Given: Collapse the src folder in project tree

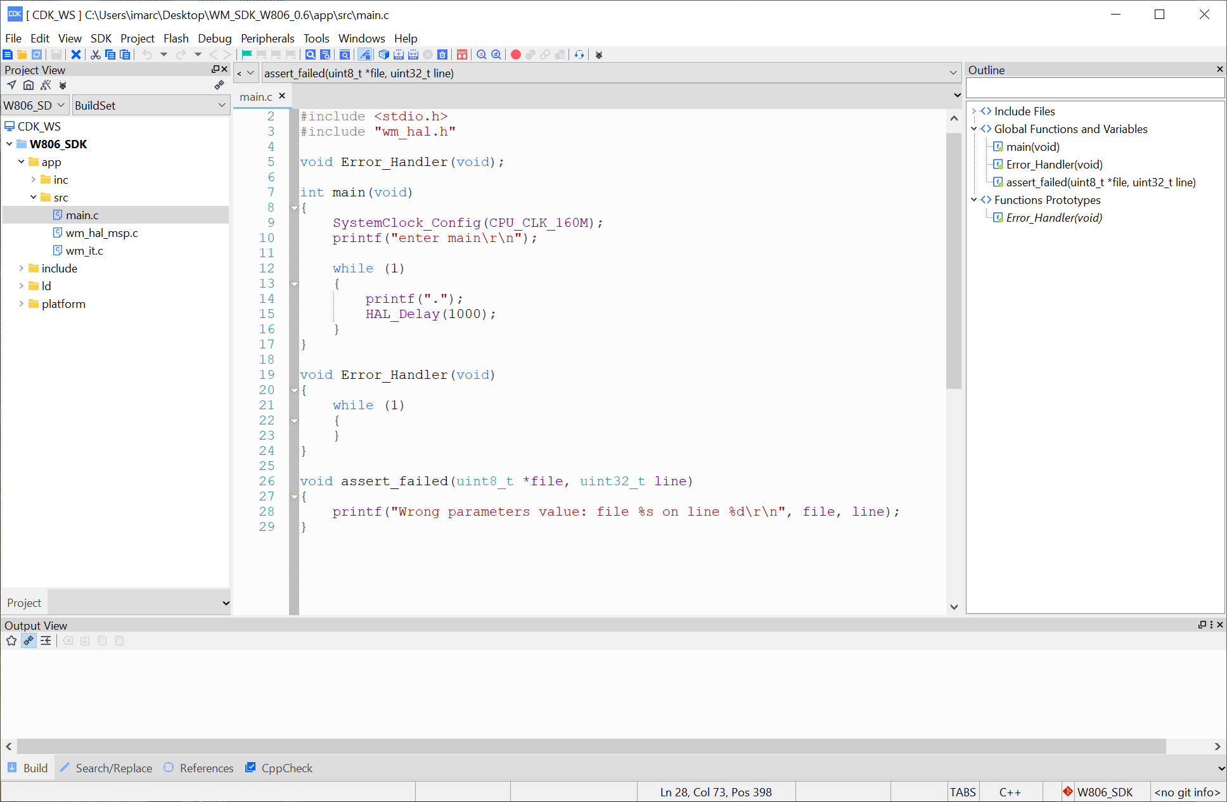Looking at the screenshot, I should (x=34, y=198).
